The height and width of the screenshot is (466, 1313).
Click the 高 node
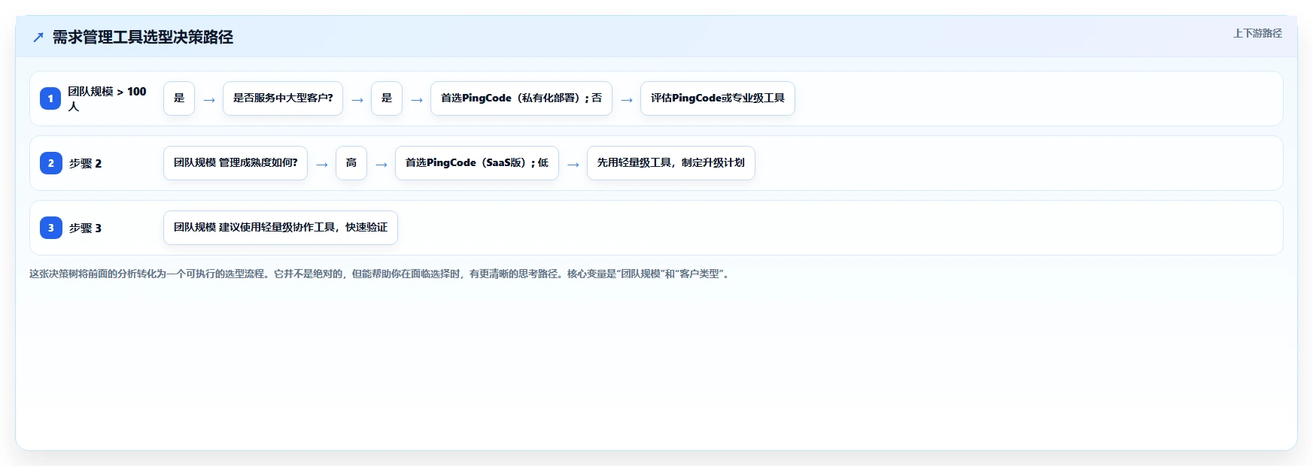[x=351, y=163]
